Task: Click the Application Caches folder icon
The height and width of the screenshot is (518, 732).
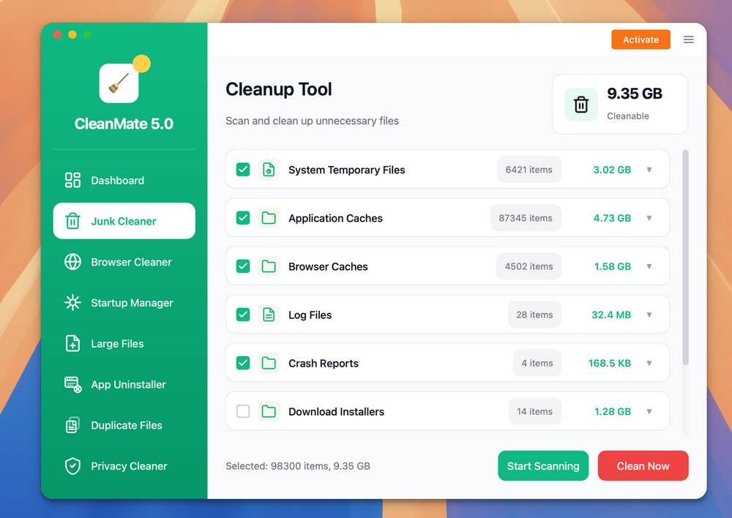Action: 269,218
